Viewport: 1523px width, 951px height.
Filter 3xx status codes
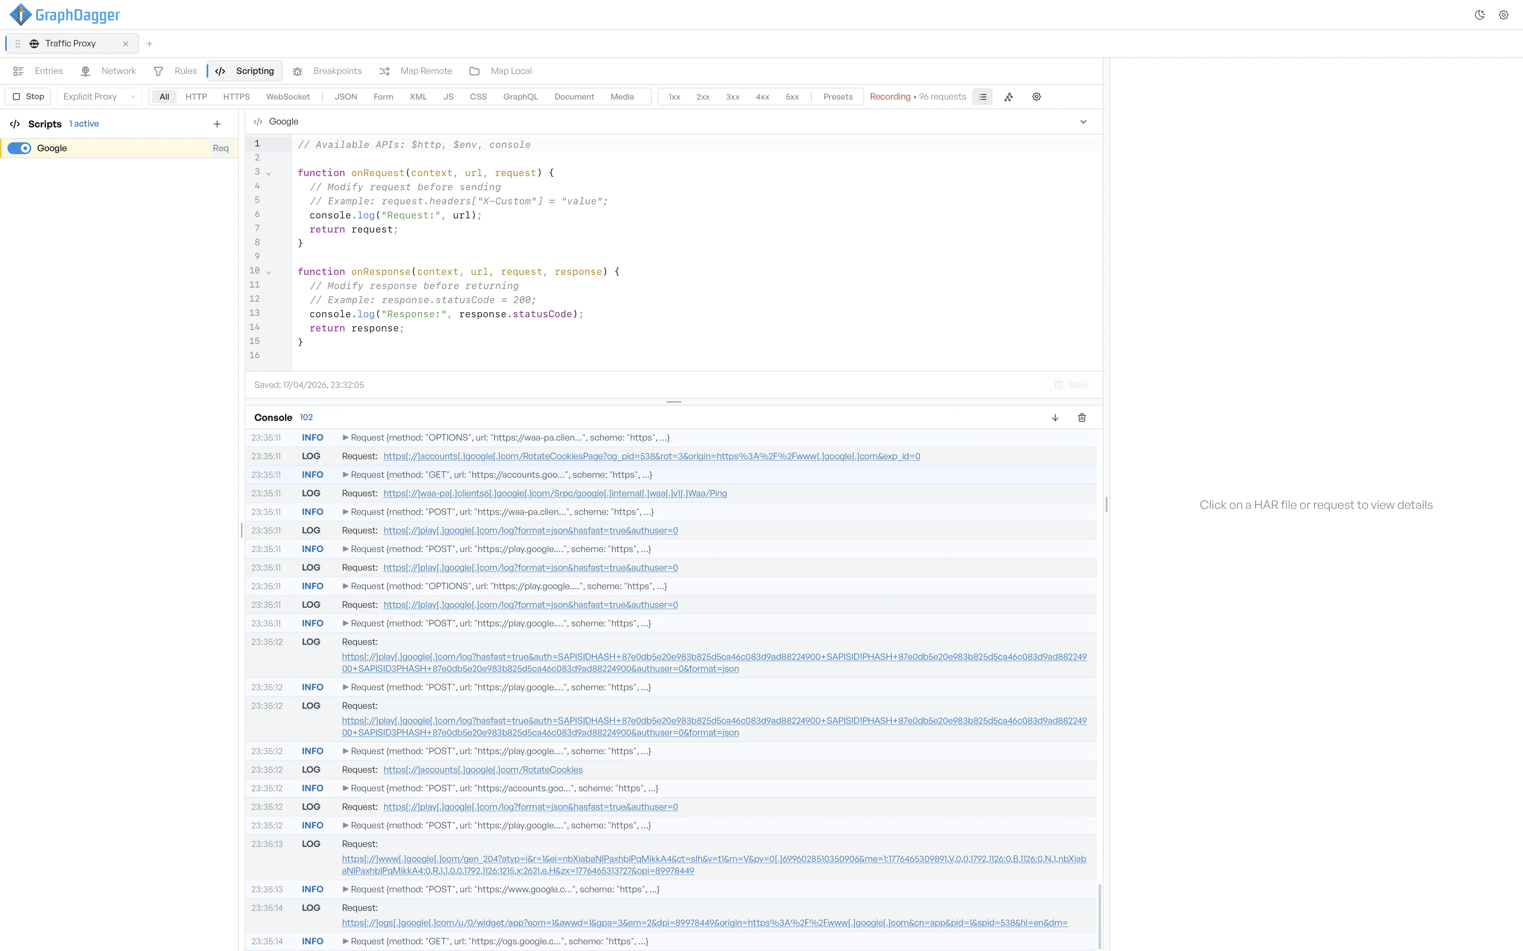coord(732,97)
